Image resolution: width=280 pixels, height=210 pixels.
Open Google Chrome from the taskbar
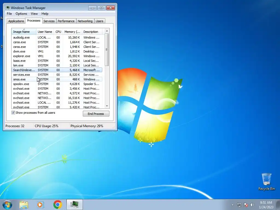[x=57, y=205]
